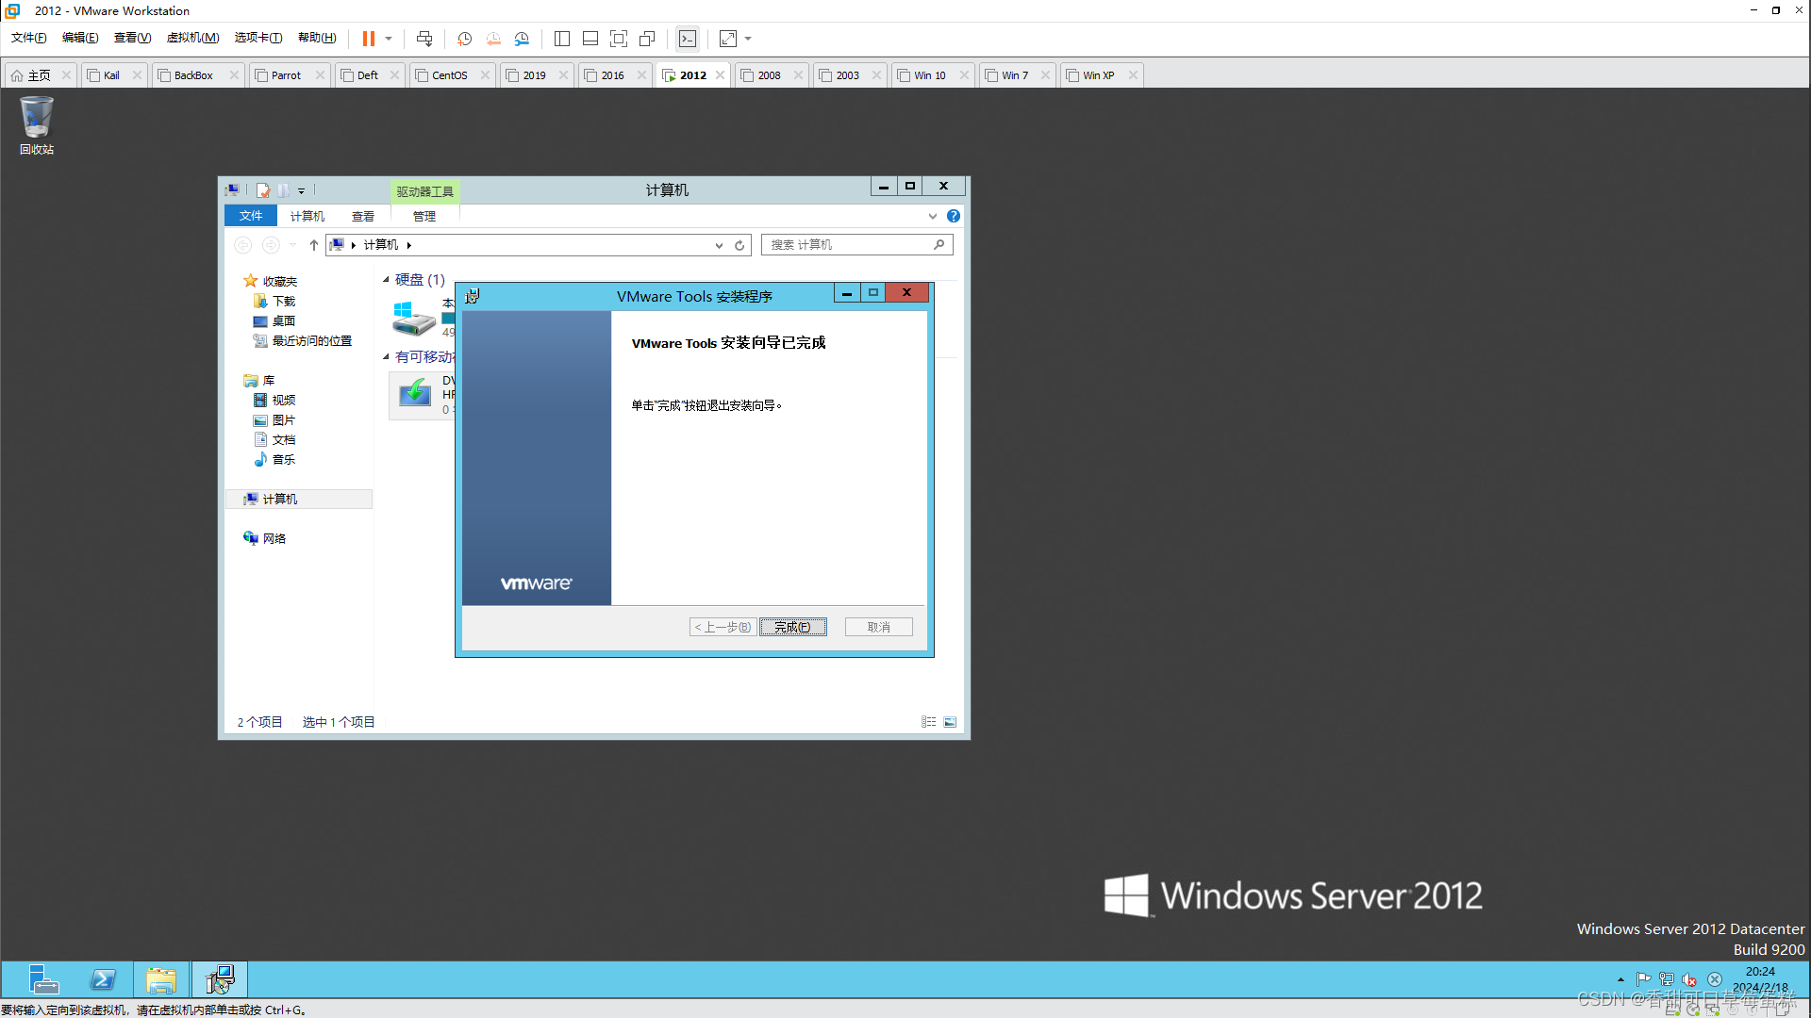
Task: Close the 2012 VM tab
Action: (x=721, y=75)
